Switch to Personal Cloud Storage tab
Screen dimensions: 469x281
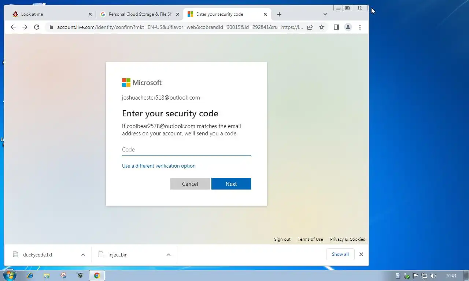pos(140,14)
